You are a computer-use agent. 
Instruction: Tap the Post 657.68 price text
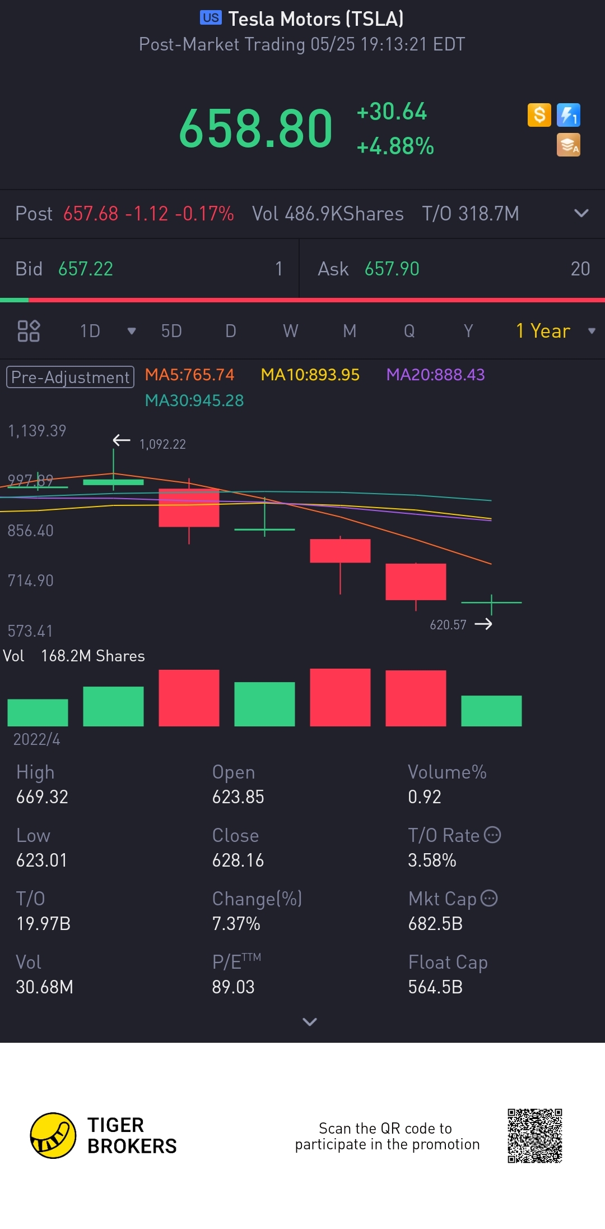(x=124, y=214)
